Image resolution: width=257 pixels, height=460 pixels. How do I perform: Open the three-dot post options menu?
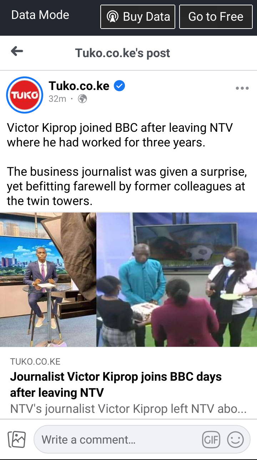pyautogui.click(x=242, y=88)
